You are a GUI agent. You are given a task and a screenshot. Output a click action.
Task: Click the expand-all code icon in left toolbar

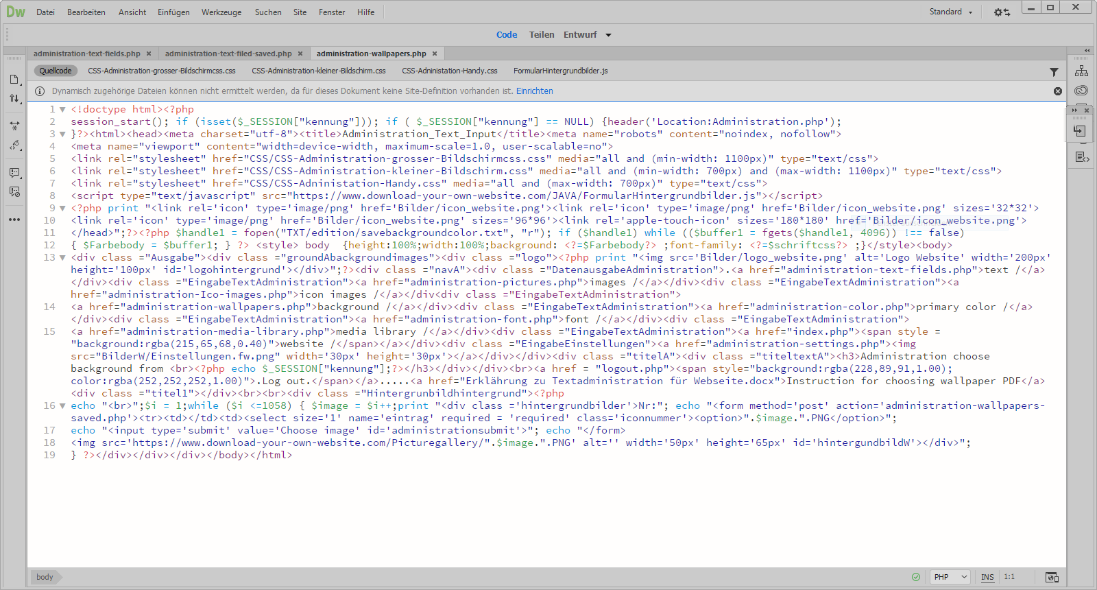pos(14,126)
